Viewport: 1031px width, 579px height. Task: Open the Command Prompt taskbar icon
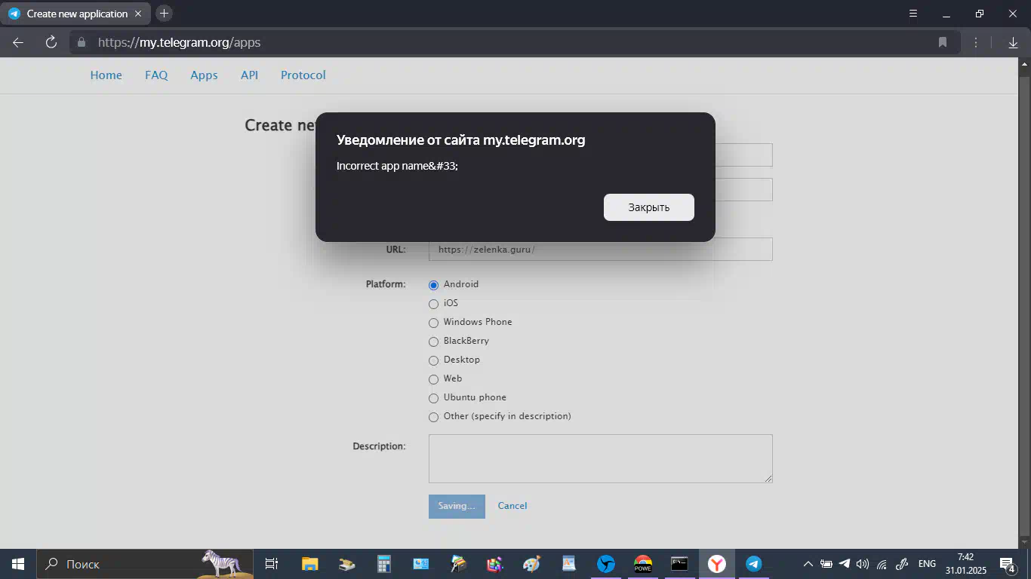680,564
